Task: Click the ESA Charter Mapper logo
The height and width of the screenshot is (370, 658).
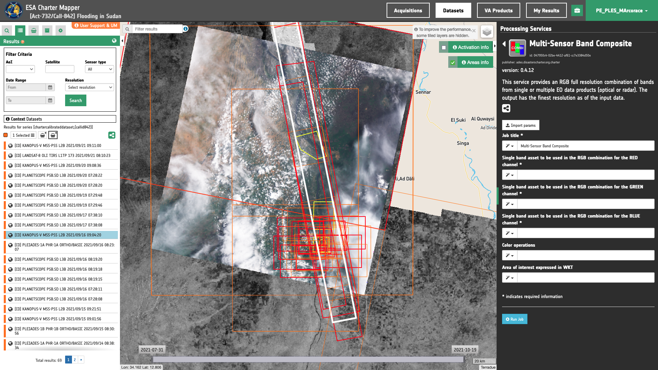Action: coord(14,10)
